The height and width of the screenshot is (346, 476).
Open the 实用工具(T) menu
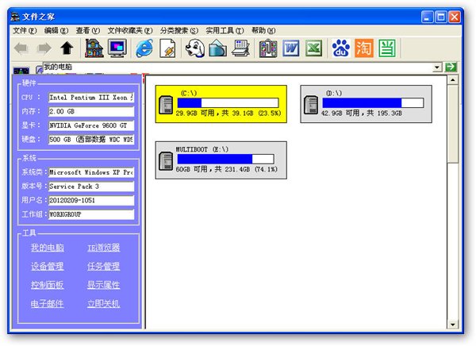(x=225, y=31)
